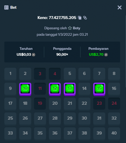Image resolution: width=126 pixels, height=143 pixels.
Task: Select green gem tile 10
Action: pyautogui.click(x=25, y=89)
